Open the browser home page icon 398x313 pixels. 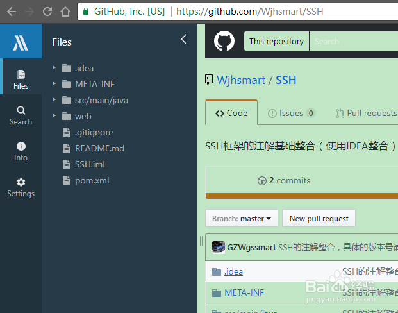pos(65,12)
